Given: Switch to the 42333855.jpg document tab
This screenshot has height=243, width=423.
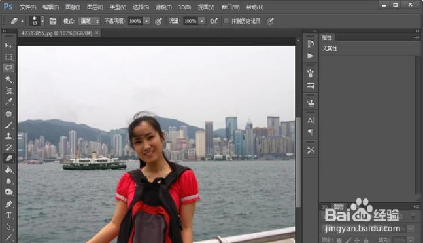Looking at the screenshot, I should (57, 33).
